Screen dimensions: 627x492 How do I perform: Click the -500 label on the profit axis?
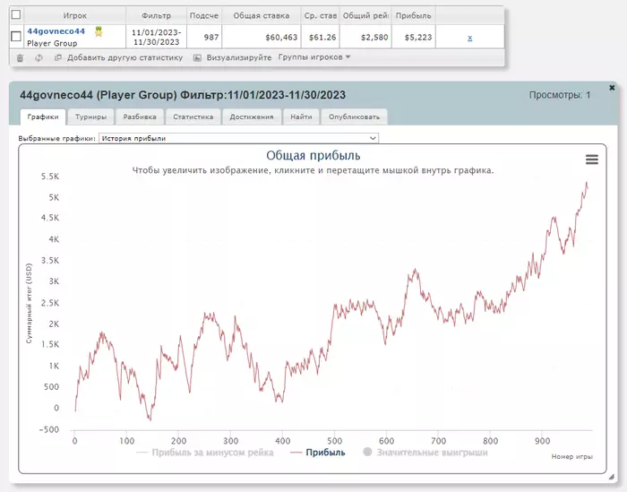(49, 429)
